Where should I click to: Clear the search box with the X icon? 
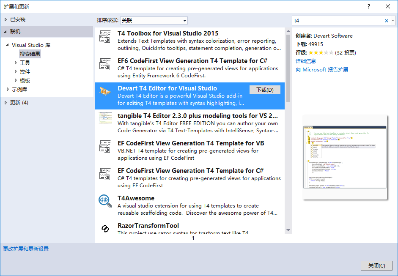pos(386,21)
